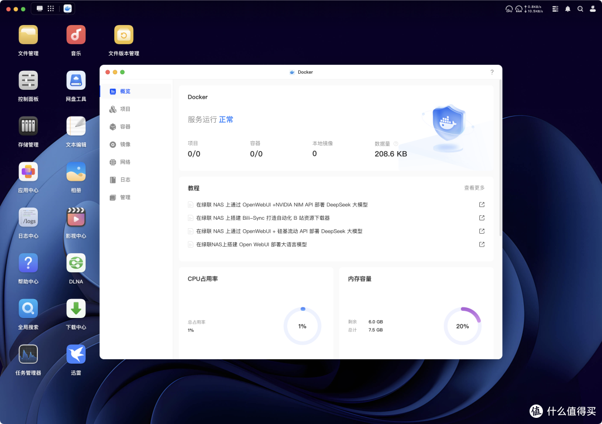The width and height of the screenshot is (602, 424).
Task: Click the top bar search magnifier
Action: coord(580,9)
